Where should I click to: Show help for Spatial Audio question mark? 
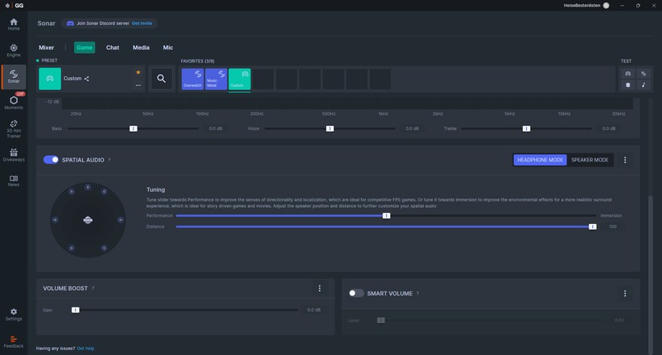tap(109, 160)
